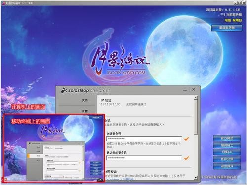
Task: Click the Streamer scrollbar up arrow
Action: [196, 98]
